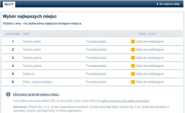Click Obecnie niedostępne in category 3 row
Viewport: 185px width, 113px height.
pos(150,58)
